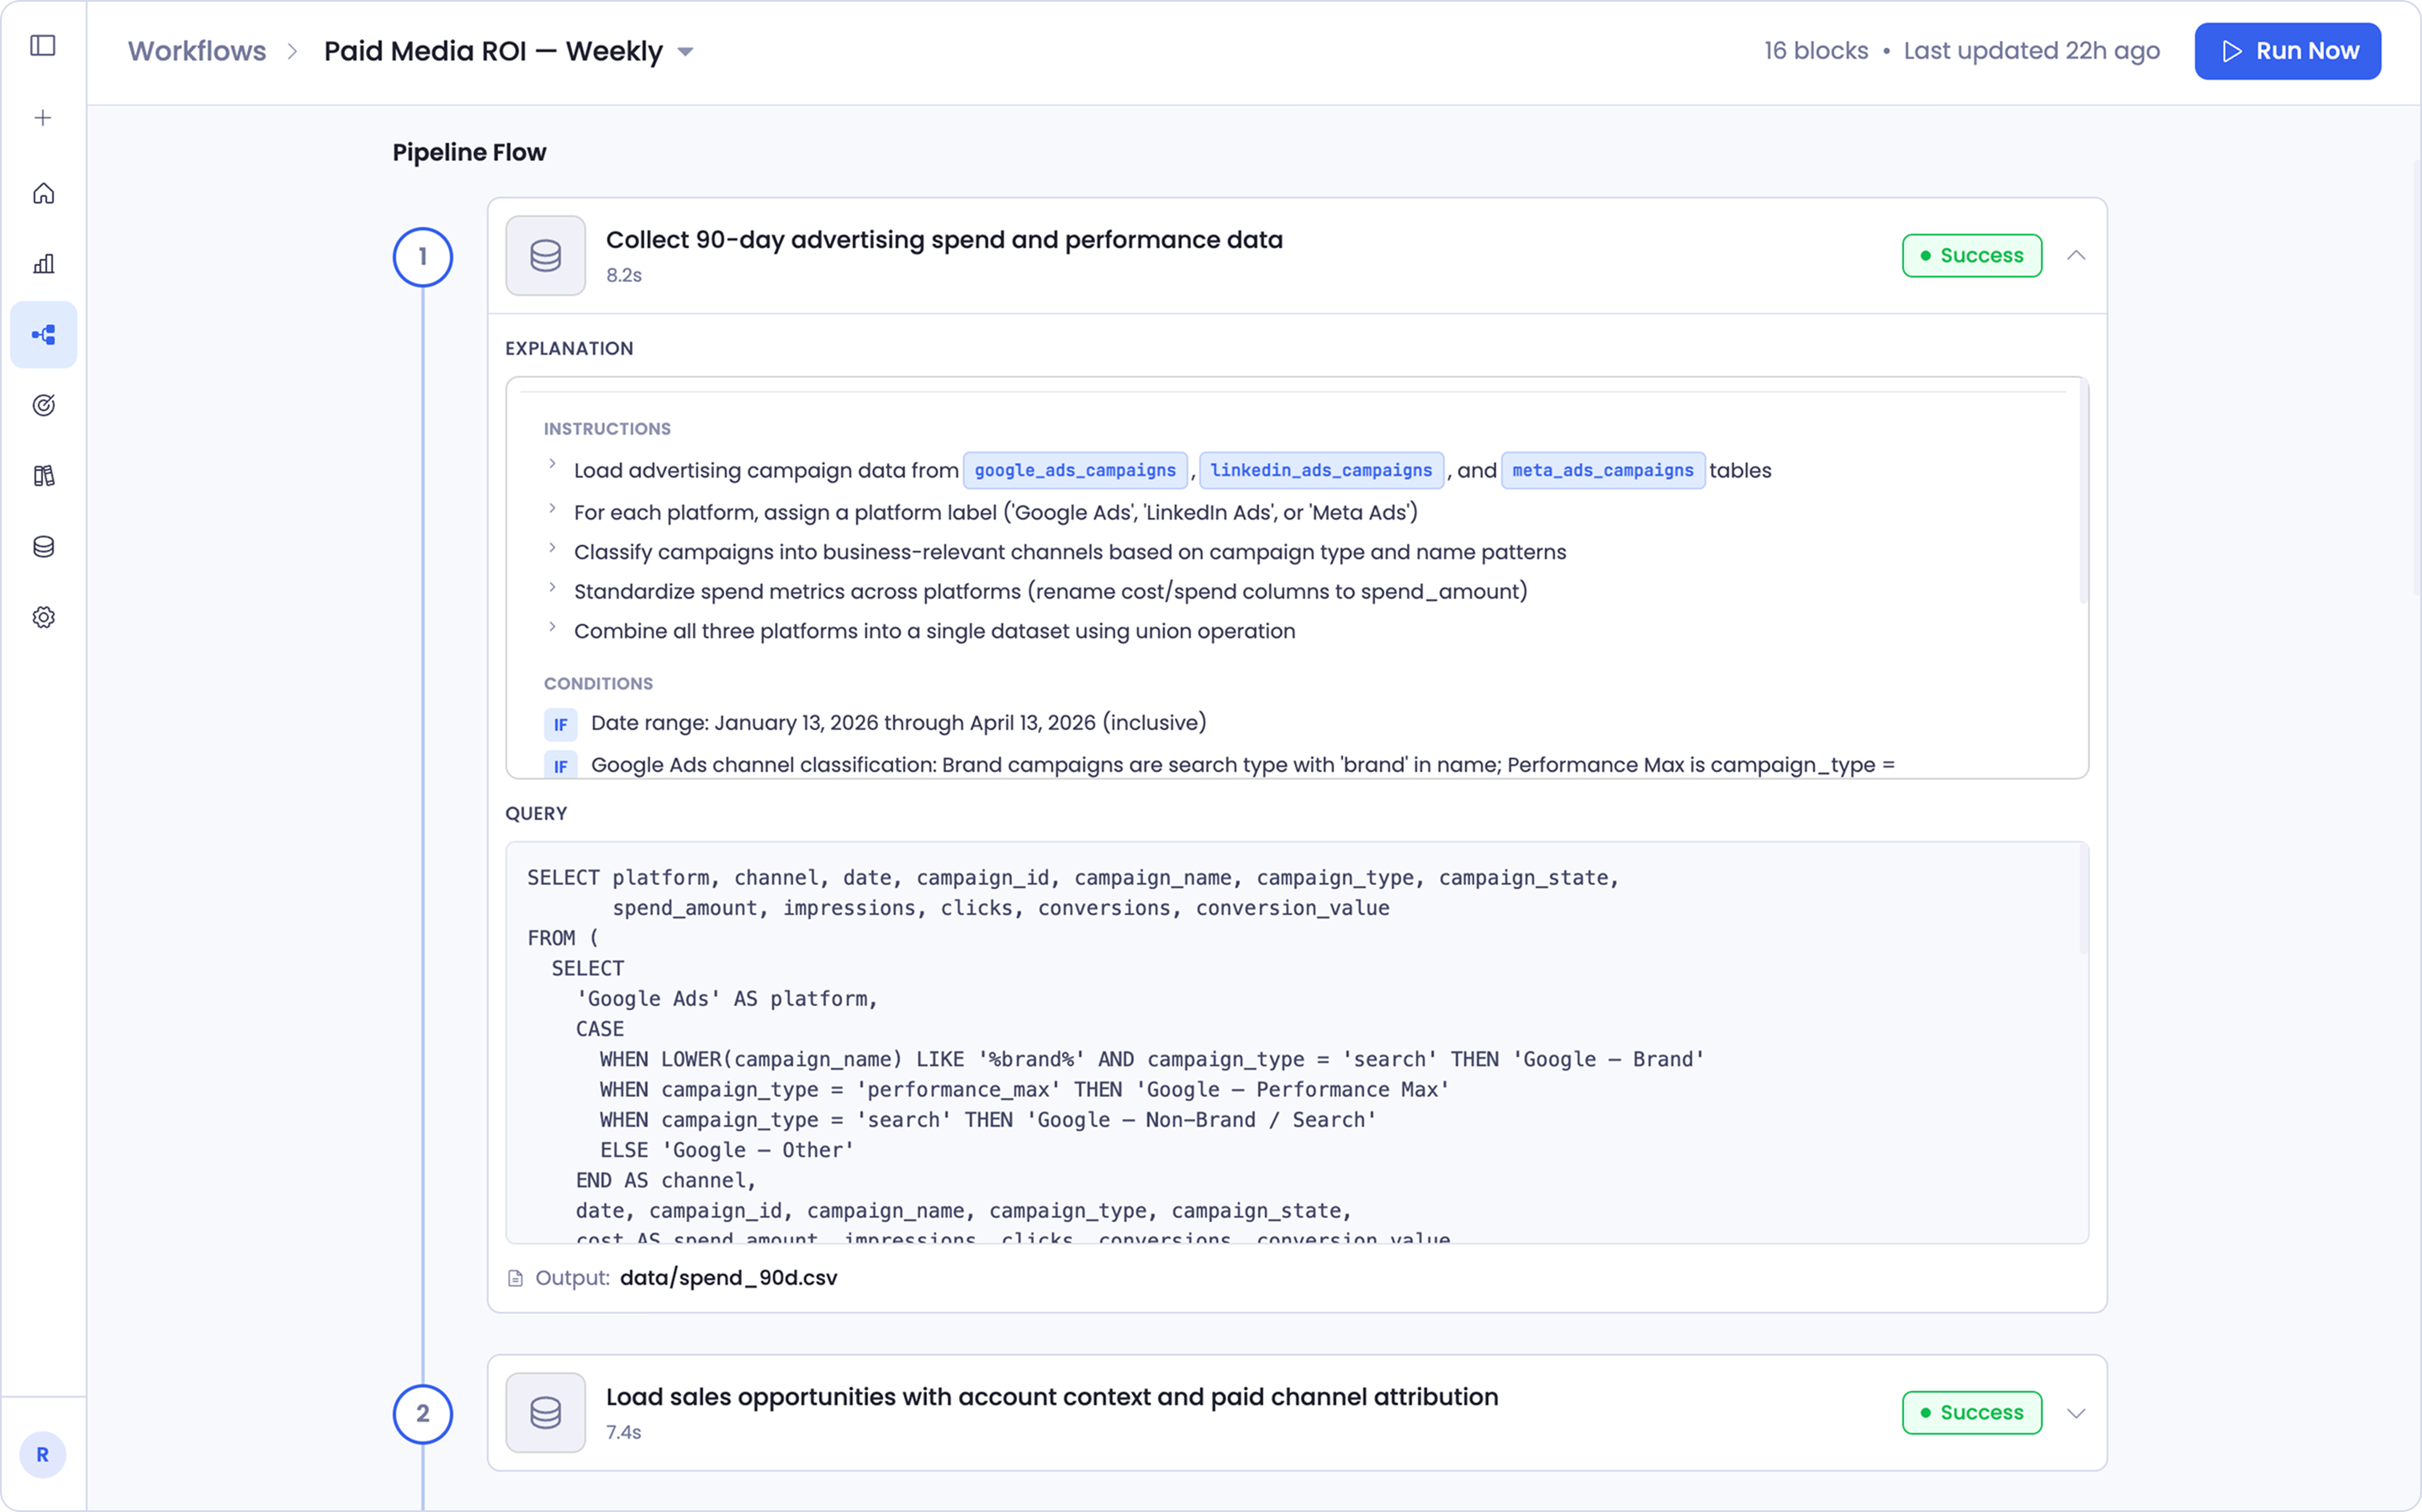
Task: Open the database sidebar icon
Action: (43, 547)
